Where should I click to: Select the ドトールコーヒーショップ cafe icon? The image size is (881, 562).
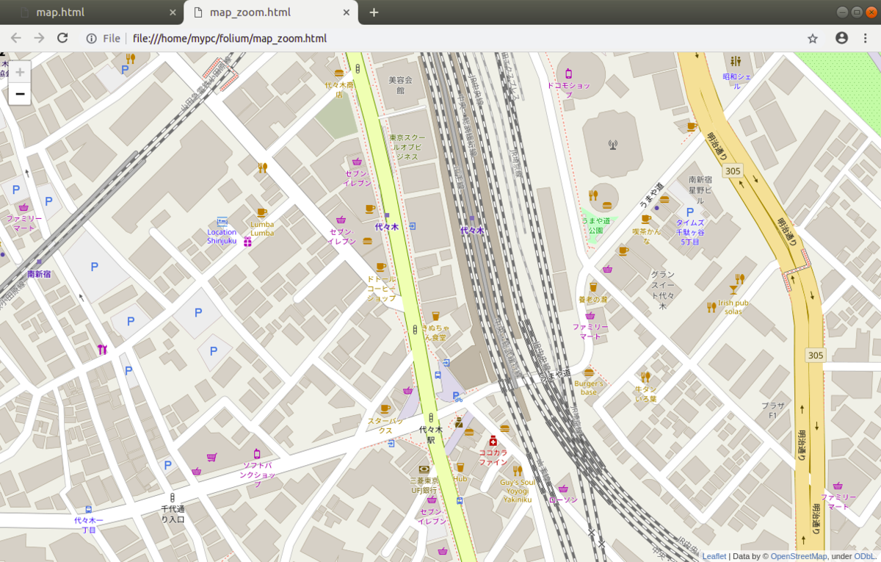[380, 267]
